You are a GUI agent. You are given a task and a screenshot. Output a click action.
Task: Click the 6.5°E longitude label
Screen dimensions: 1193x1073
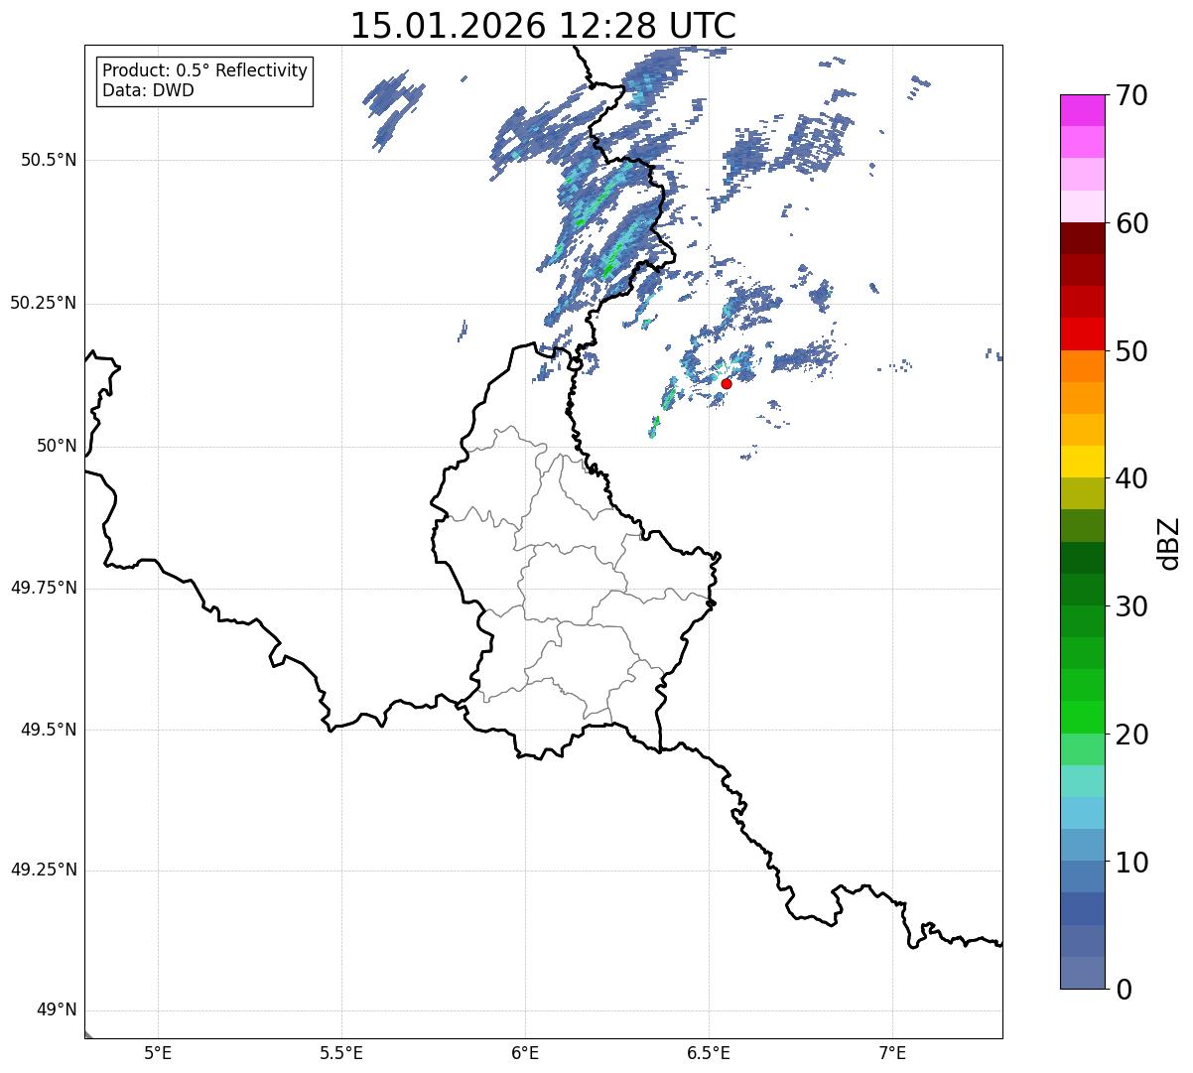[x=709, y=1053]
